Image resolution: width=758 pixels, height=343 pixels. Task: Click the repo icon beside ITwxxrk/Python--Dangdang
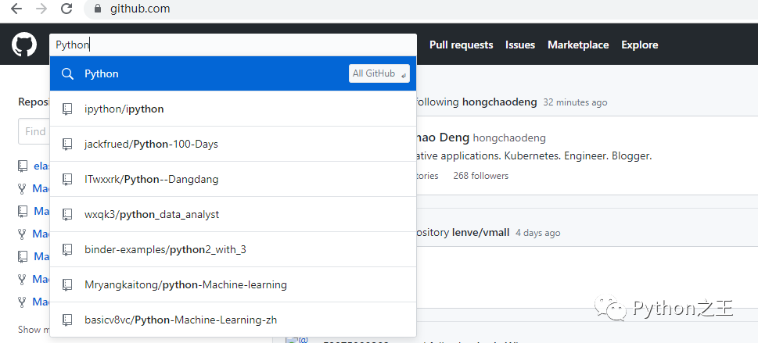click(67, 179)
